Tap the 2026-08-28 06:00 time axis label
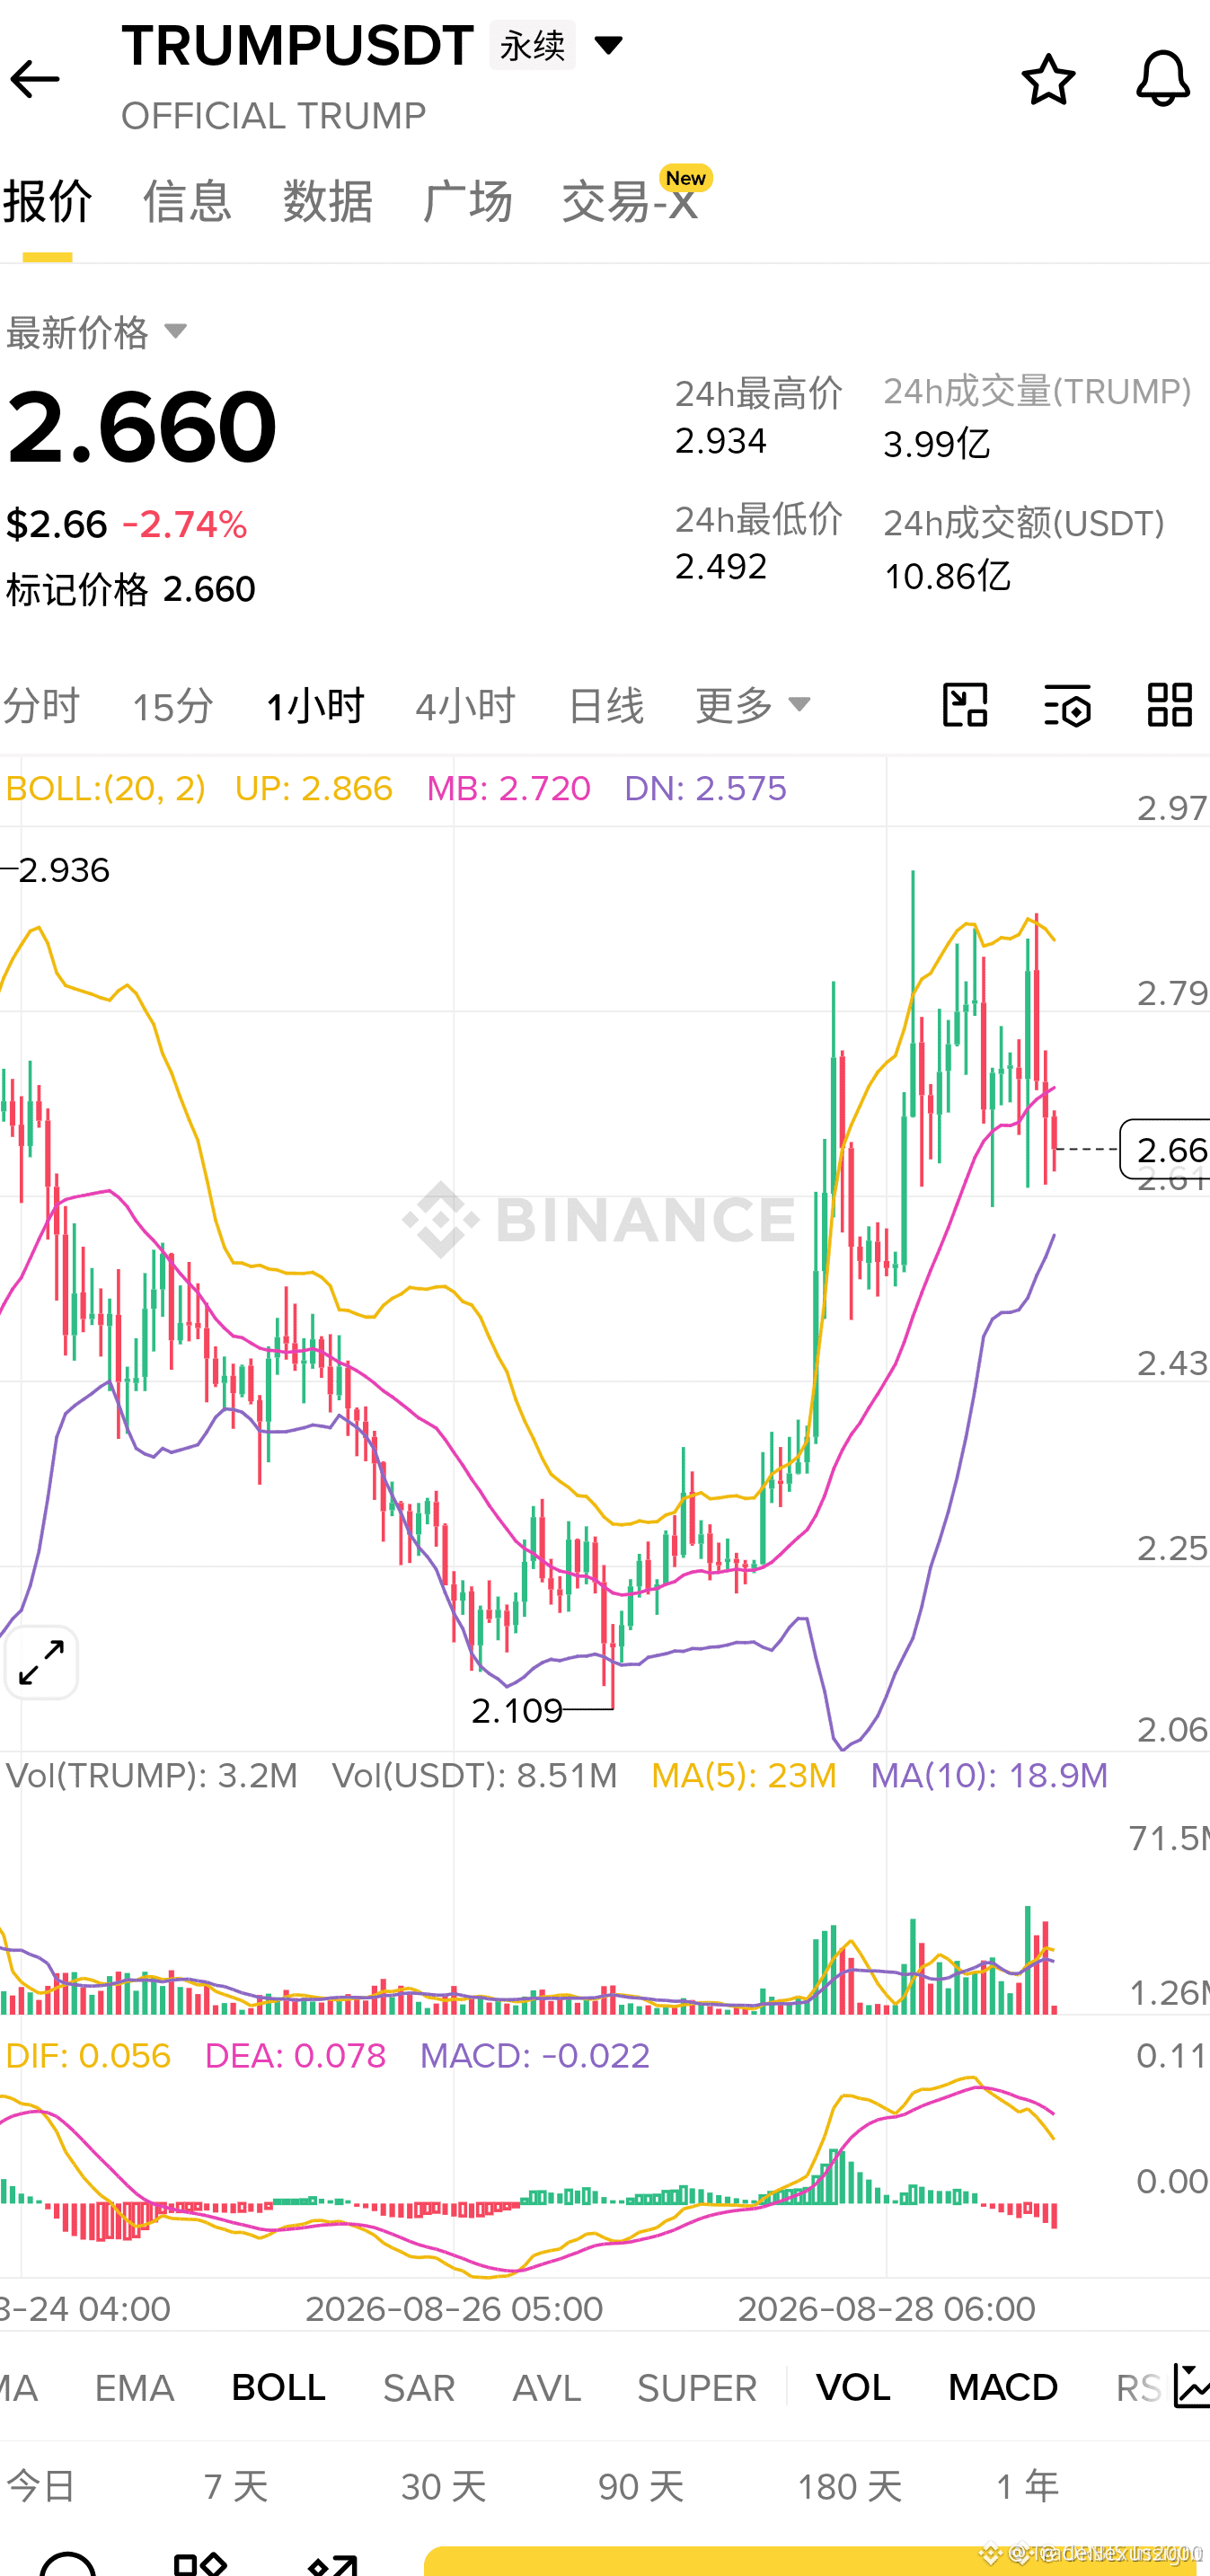Viewport: 1210px width, 2576px height. [x=886, y=2309]
